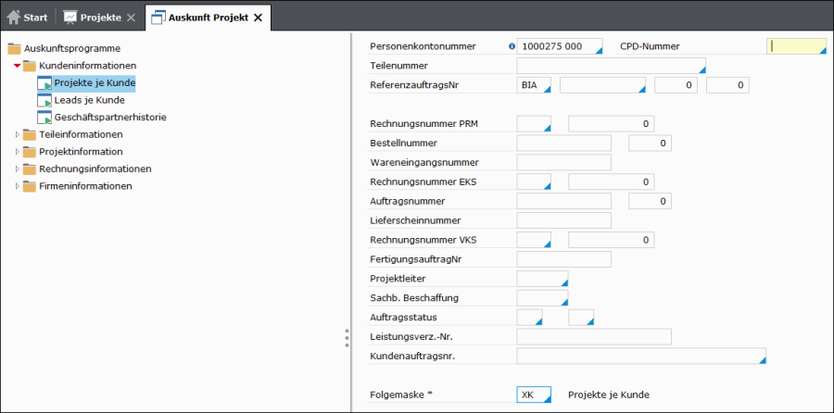The width and height of the screenshot is (834, 413).
Task: Open the Folgemaske XK dropdown field
Action: [534, 394]
